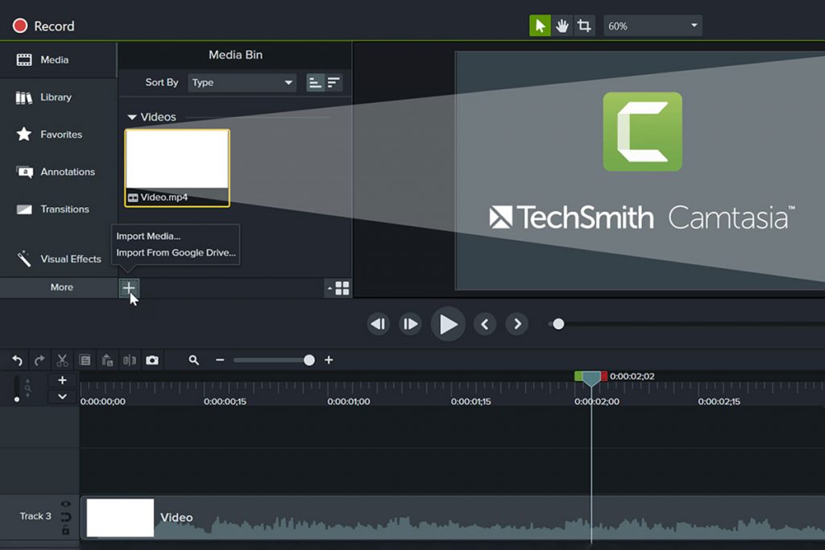Select Import From Google Drive
The image size is (825, 550).
(175, 252)
